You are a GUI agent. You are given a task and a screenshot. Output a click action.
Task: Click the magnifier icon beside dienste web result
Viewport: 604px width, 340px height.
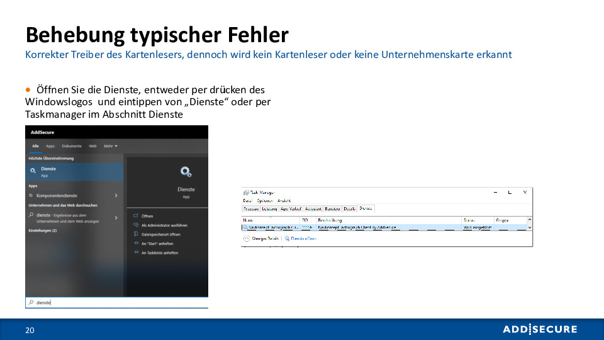(x=31, y=215)
